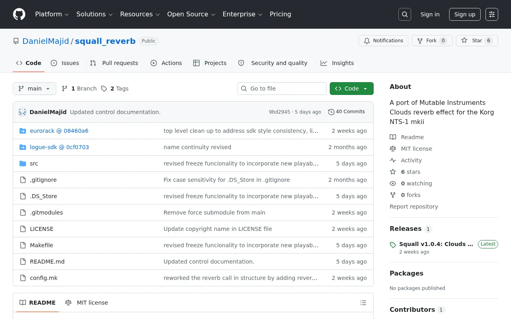The image size is (511, 319).
Task: Open the config.mk file link
Action: tap(44, 278)
